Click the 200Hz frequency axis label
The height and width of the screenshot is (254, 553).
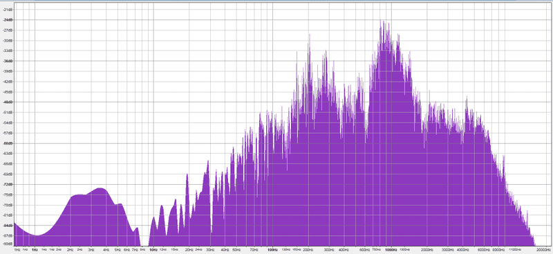tap(308, 249)
